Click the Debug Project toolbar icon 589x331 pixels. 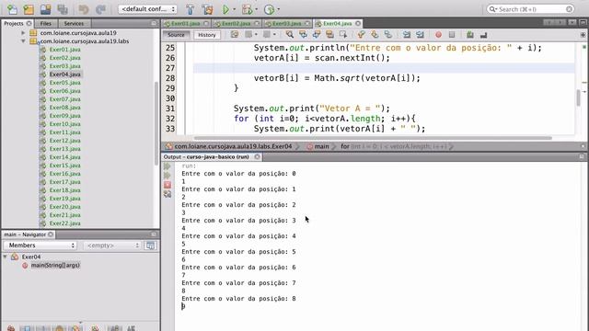(x=248, y=9)
